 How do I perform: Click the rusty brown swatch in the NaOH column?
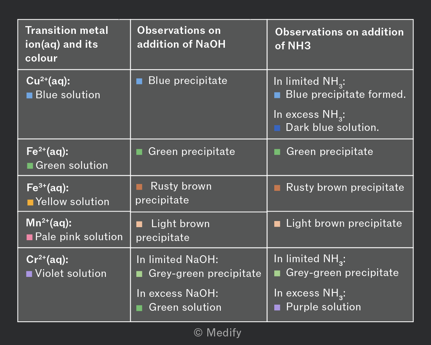click(139, 187)
